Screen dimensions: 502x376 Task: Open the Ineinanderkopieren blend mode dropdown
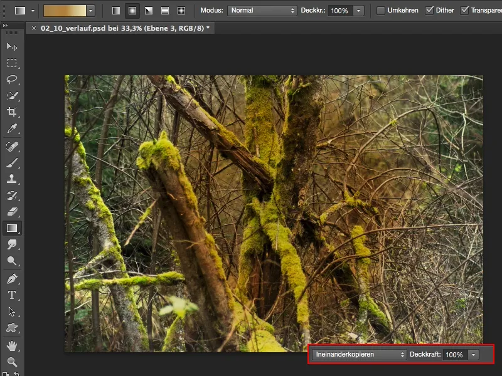pyautogui.click(x=358, y=354)
